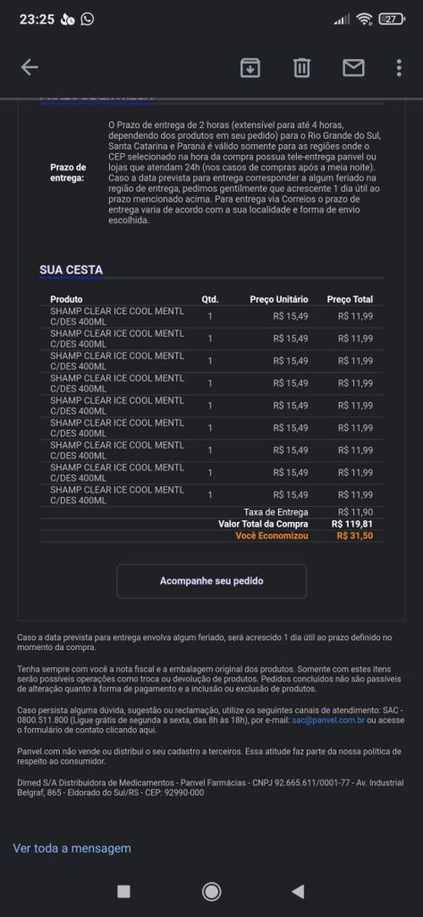
Task: Delete the email using trash icon
Action: coord(302,68)
